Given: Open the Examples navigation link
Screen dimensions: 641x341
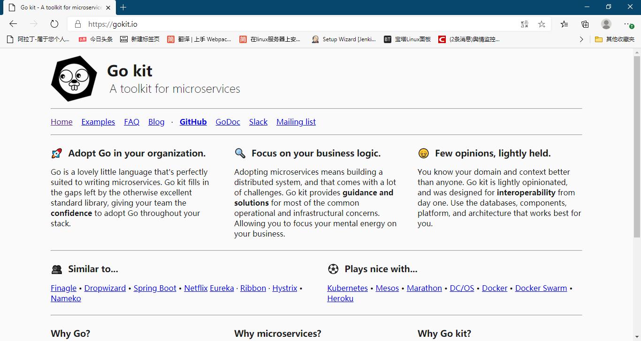Looking at the screenshot, I should 98,122.
